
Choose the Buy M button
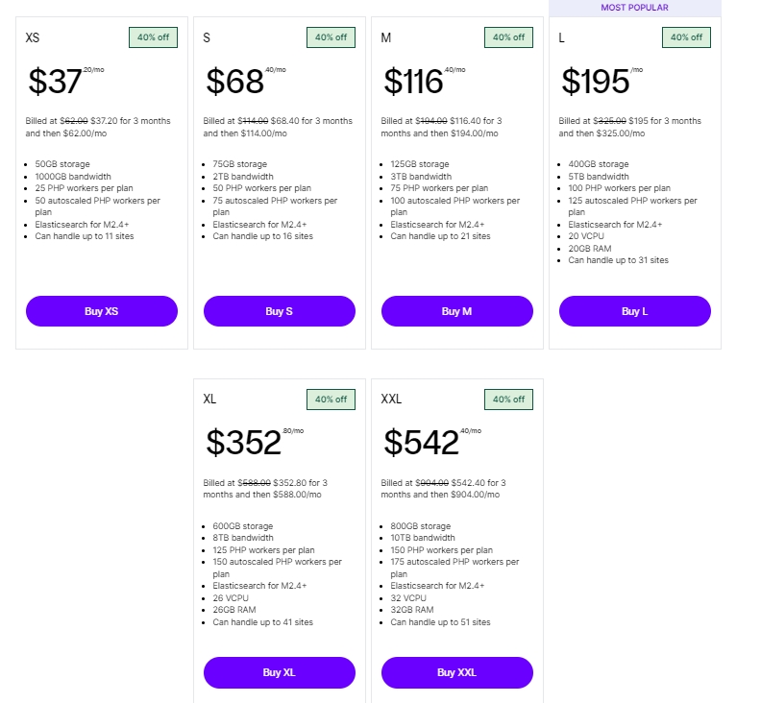coord(456,311)
